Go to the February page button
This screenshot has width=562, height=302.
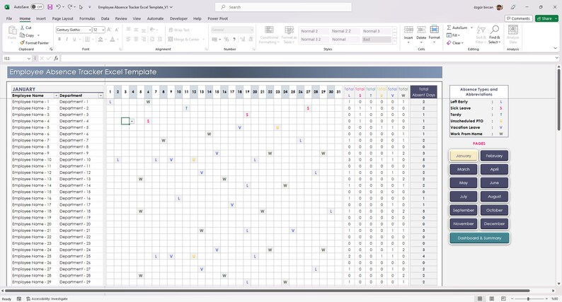494,156
